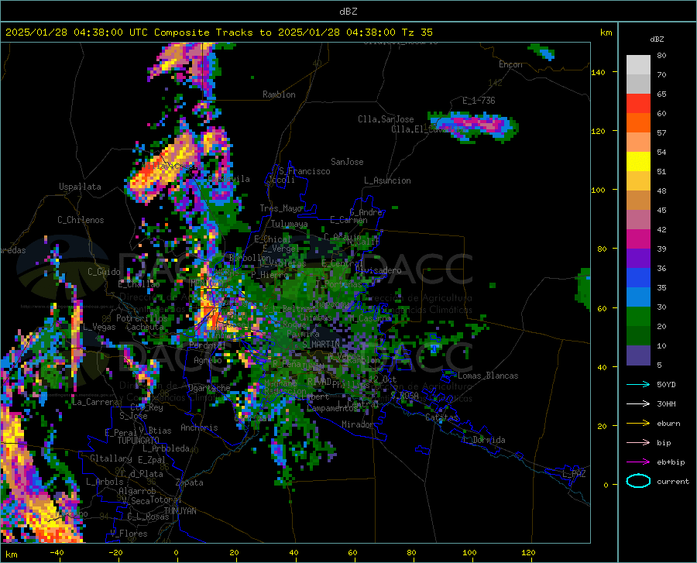Select the 20 dBZ green color swatch
Screen dimensions: 697x563
638,317
